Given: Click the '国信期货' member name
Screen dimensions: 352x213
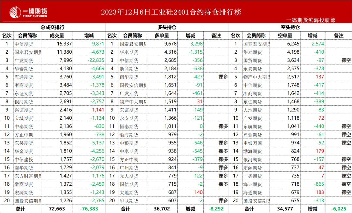Looking at the screenshot, I should [129, 184].
